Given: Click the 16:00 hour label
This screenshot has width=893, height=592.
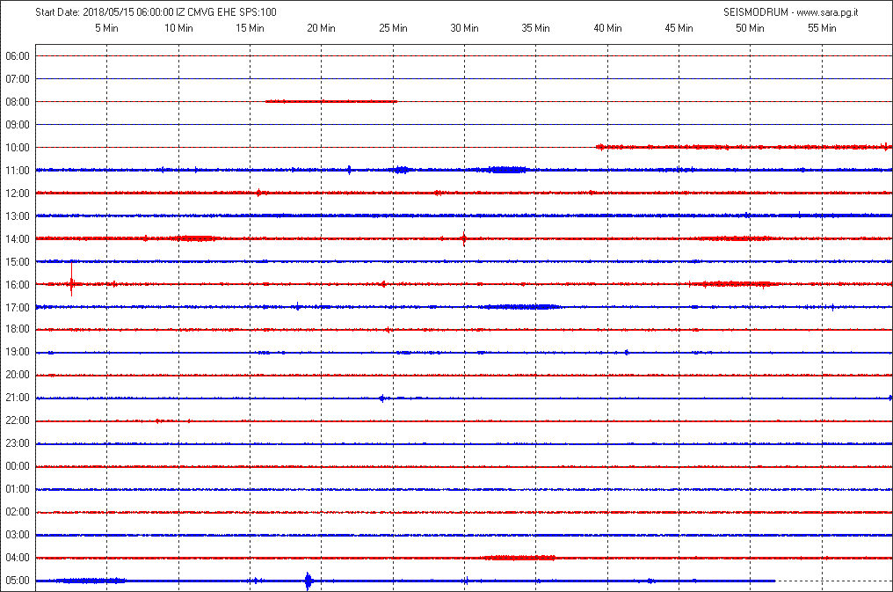Looking at the screenshot, I should point(18,284).
